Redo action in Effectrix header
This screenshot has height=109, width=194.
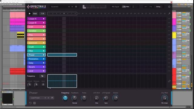150,7
